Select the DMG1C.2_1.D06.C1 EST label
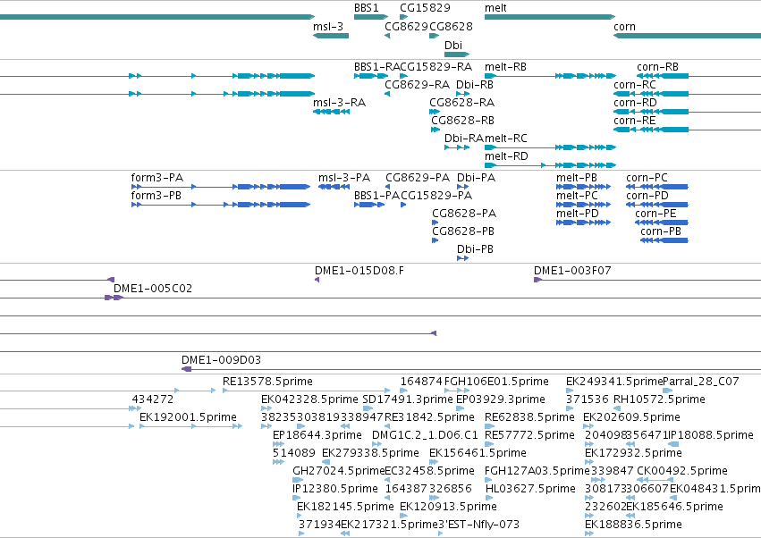The height and width of the screenshot is (538, 761). pos(425,435)
